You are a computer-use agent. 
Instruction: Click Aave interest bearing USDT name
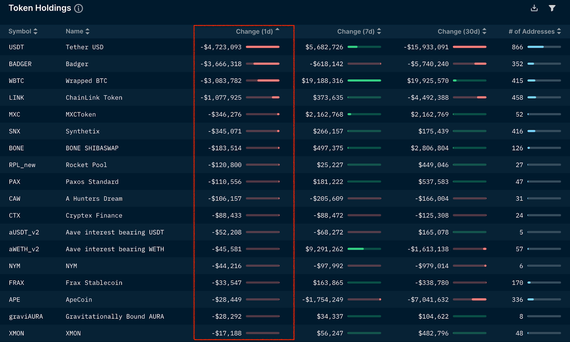point(115,232)
